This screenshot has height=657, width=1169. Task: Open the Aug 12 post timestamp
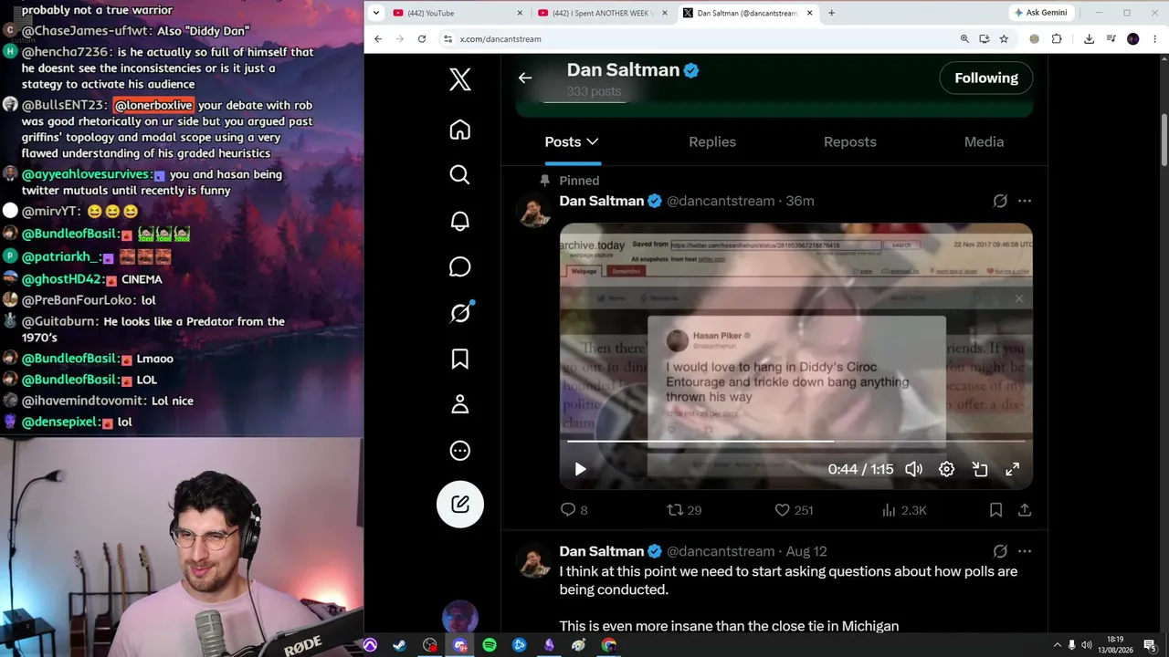pyautogui.click(x=806, y=551)
